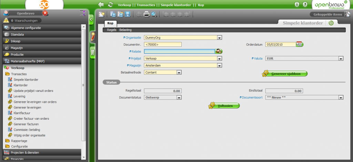Collapse the left menu with green arrow
Screen dimensions: 353x162
pyautogui.click(x=91, y=20)
